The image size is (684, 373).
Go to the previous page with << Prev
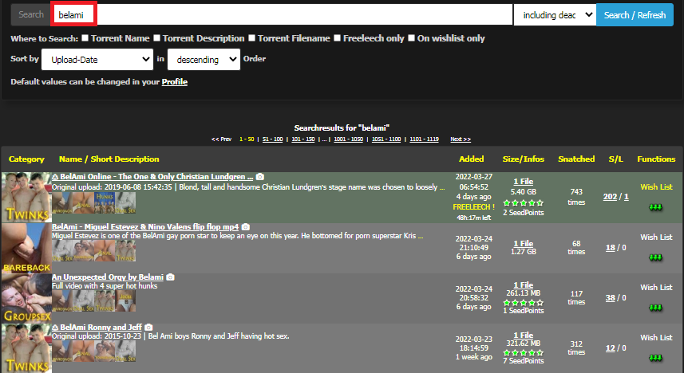pyautogui.click(x=221, y=139)
